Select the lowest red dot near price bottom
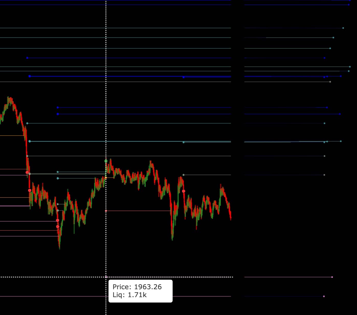 [58, 226]
